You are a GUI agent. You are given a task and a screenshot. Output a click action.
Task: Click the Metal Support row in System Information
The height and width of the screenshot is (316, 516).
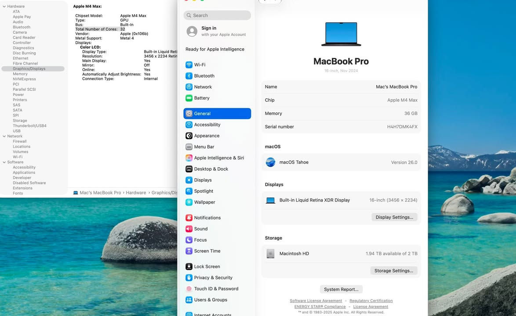pyautogui.click(x=104, y=39)
